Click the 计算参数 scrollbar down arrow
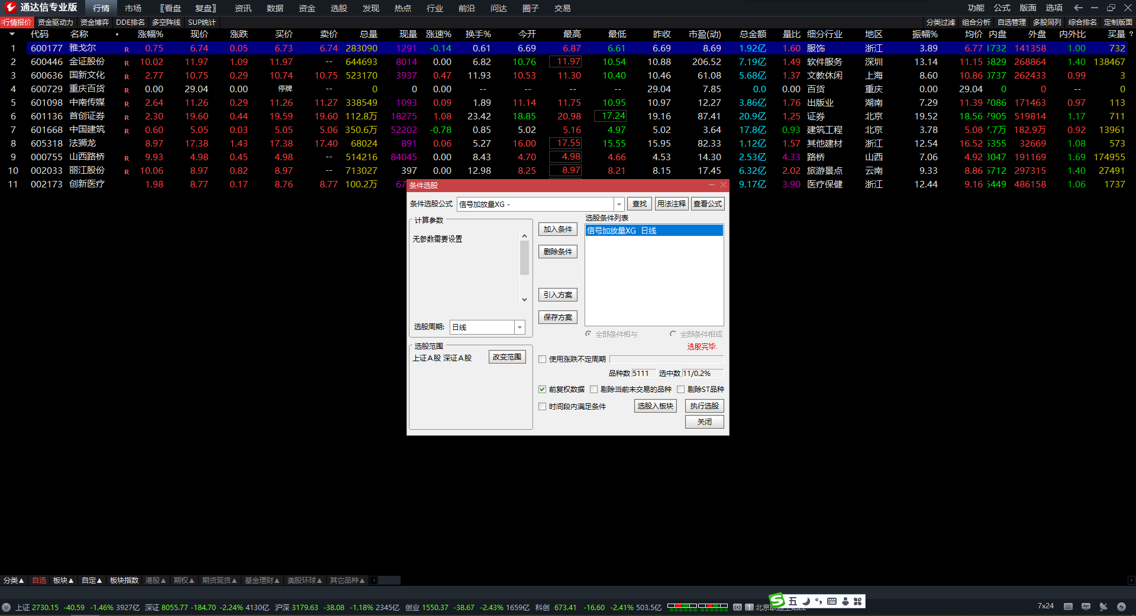 (524, 300)
